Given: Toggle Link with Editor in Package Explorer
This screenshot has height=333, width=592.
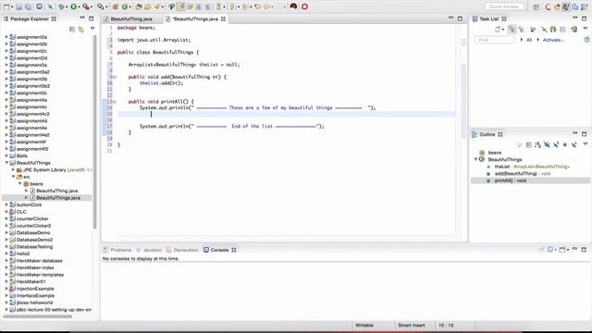Looking at the screenshot, I should pyautogui.click(x=80, y=29).
